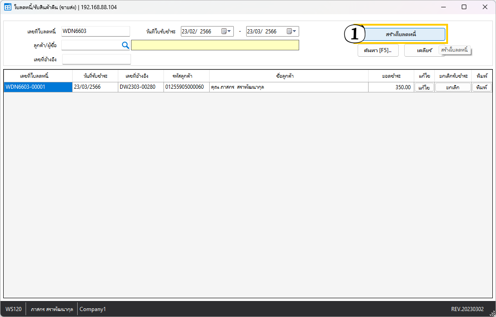Click the เลขที่อ้างอิง input field
This screenshot has width=496, height=317.
coord(96,59)
